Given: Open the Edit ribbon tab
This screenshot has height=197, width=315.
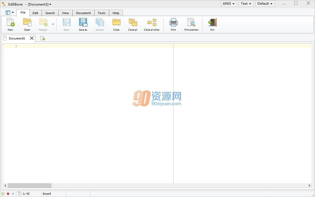Looking at the screenshot, I should point(35,13).
